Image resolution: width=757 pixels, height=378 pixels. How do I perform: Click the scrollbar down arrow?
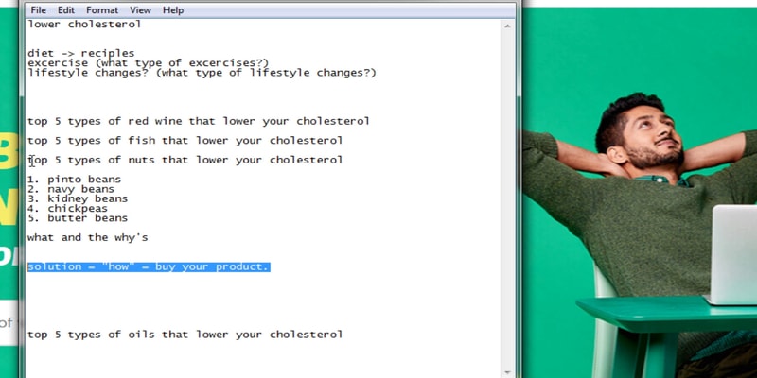tap(508, 371)
